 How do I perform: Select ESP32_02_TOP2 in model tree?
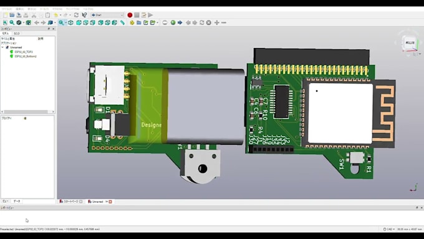24,52
